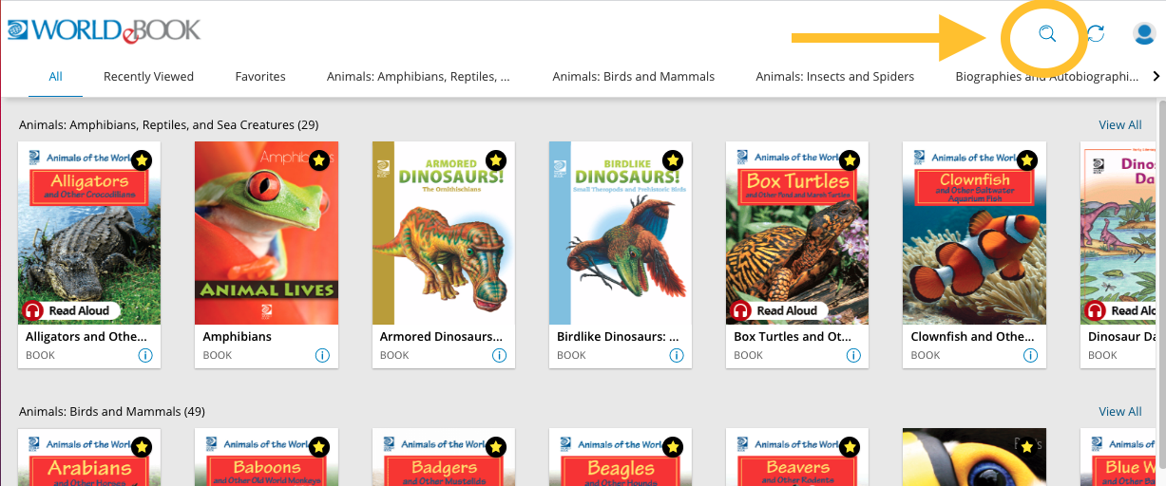Toggle favorite star on Beagles book

[x=672, y=447]
